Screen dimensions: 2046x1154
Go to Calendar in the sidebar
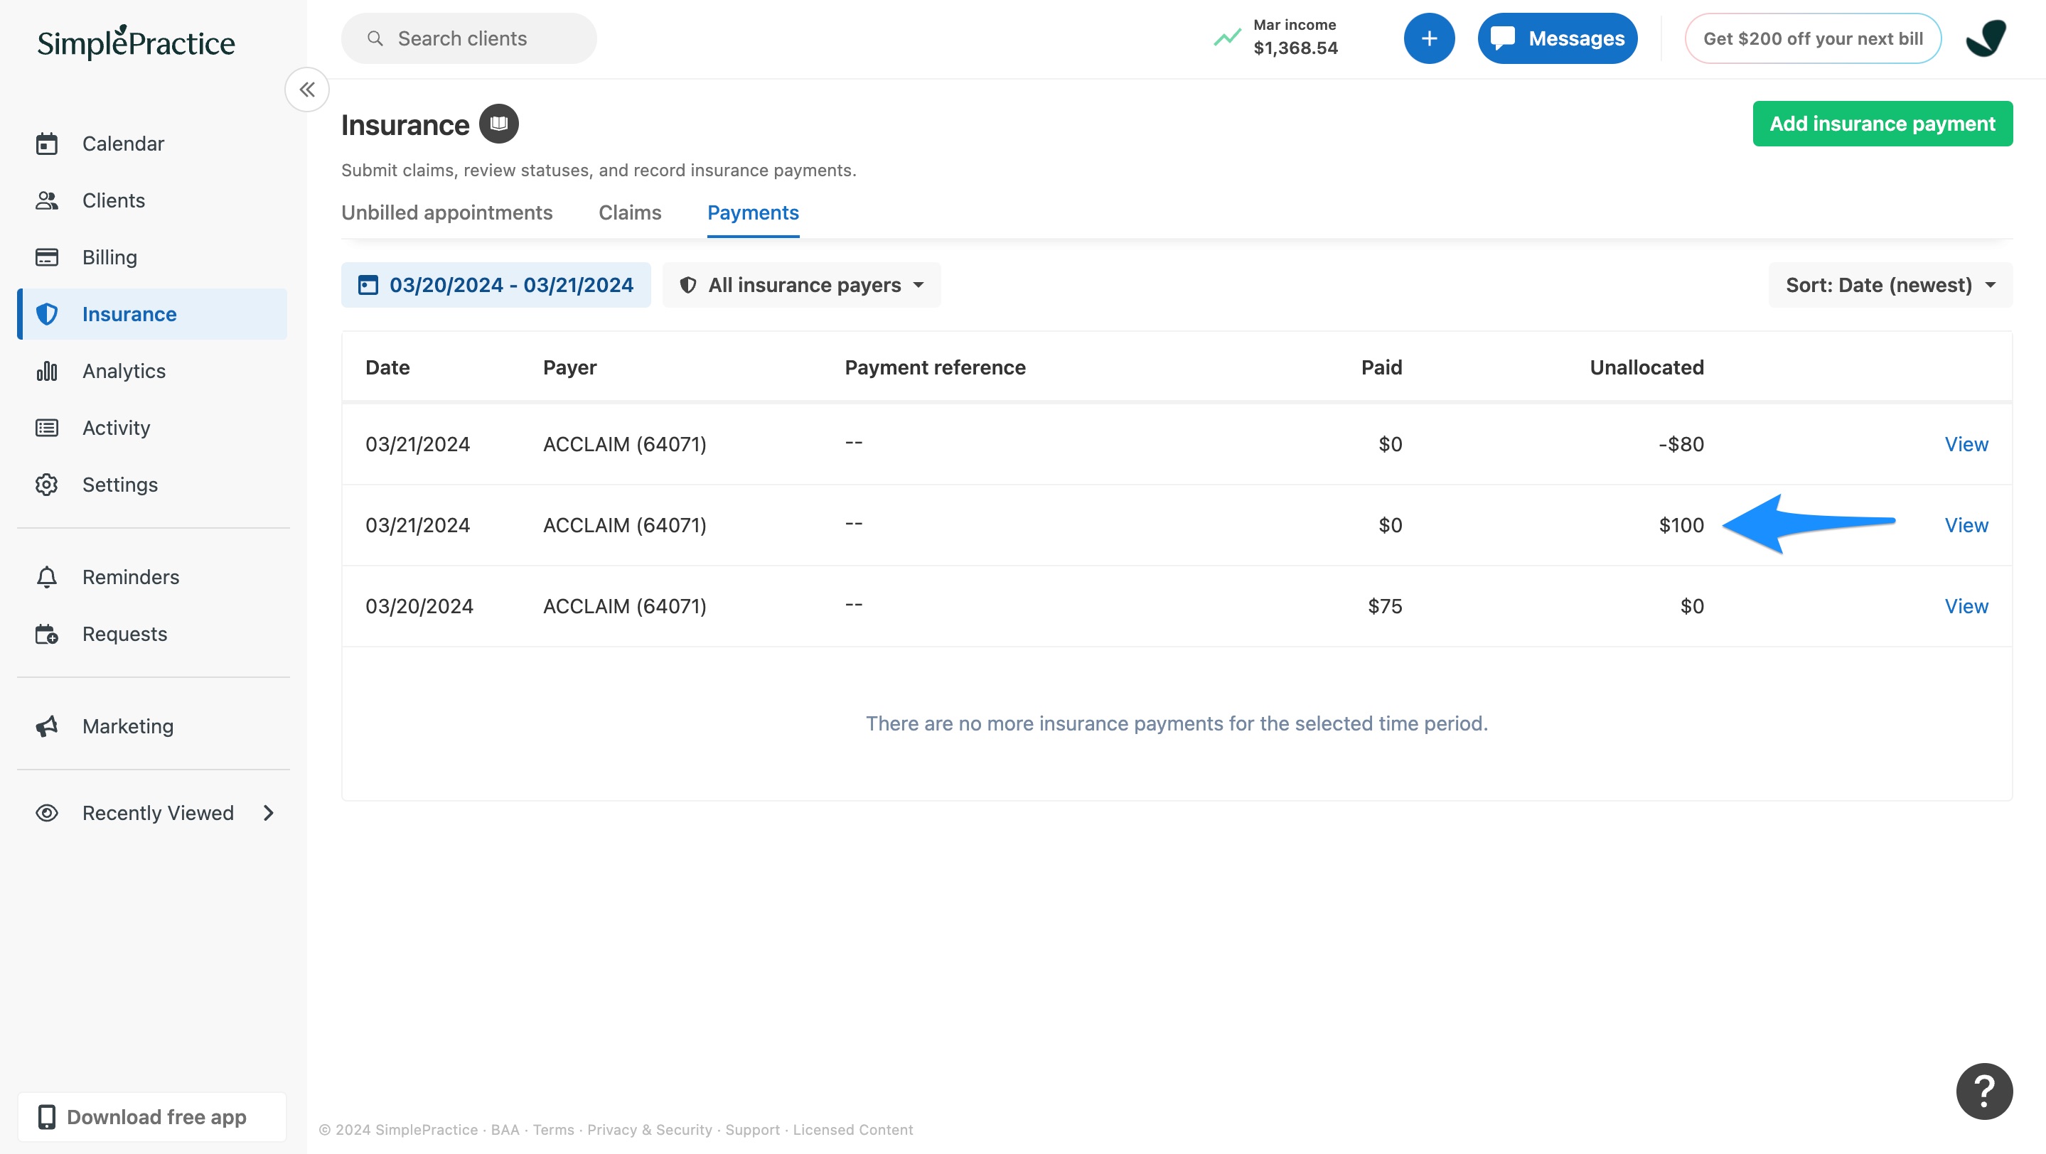(153, 144)
